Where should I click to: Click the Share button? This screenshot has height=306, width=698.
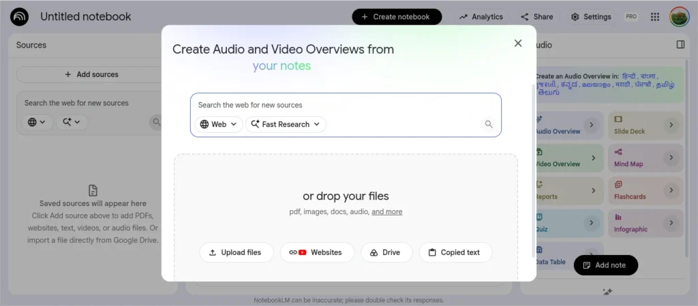pyautogui.click(x=537, y=17)
